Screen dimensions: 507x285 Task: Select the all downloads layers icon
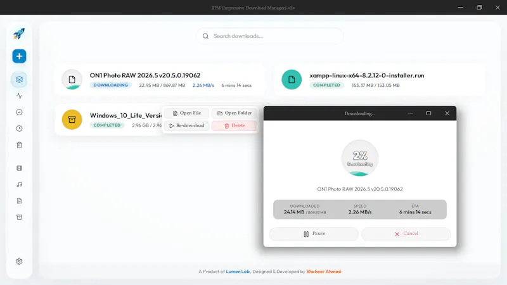19,80
